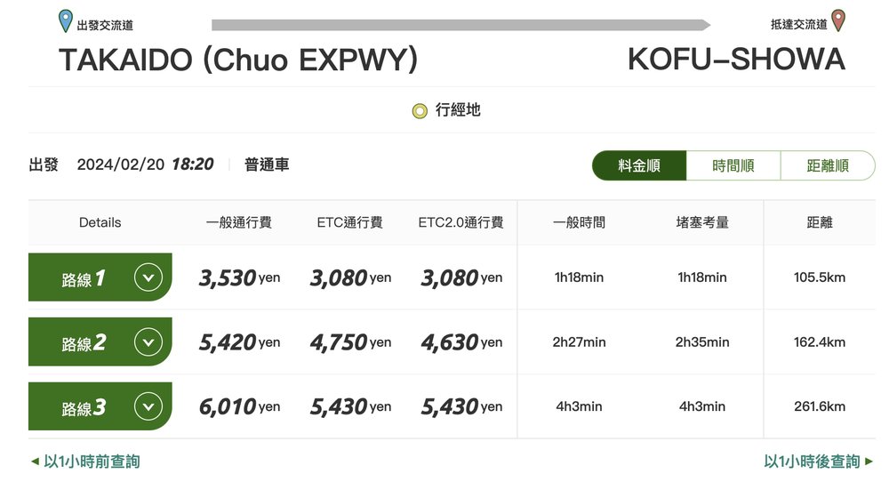Click the yellow waypoint circle icon
The height and width of the screenshot is (498, 889).
[420, 111]
